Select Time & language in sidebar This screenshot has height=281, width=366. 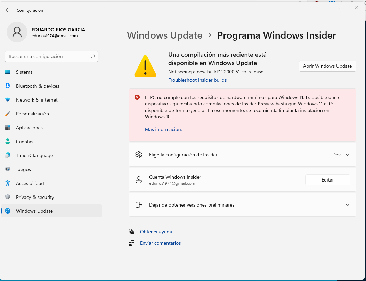pos(34,155)
